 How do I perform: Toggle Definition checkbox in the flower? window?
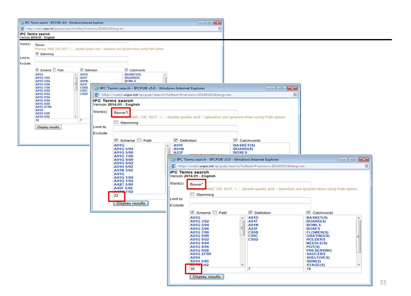click(x=175, y=140)
